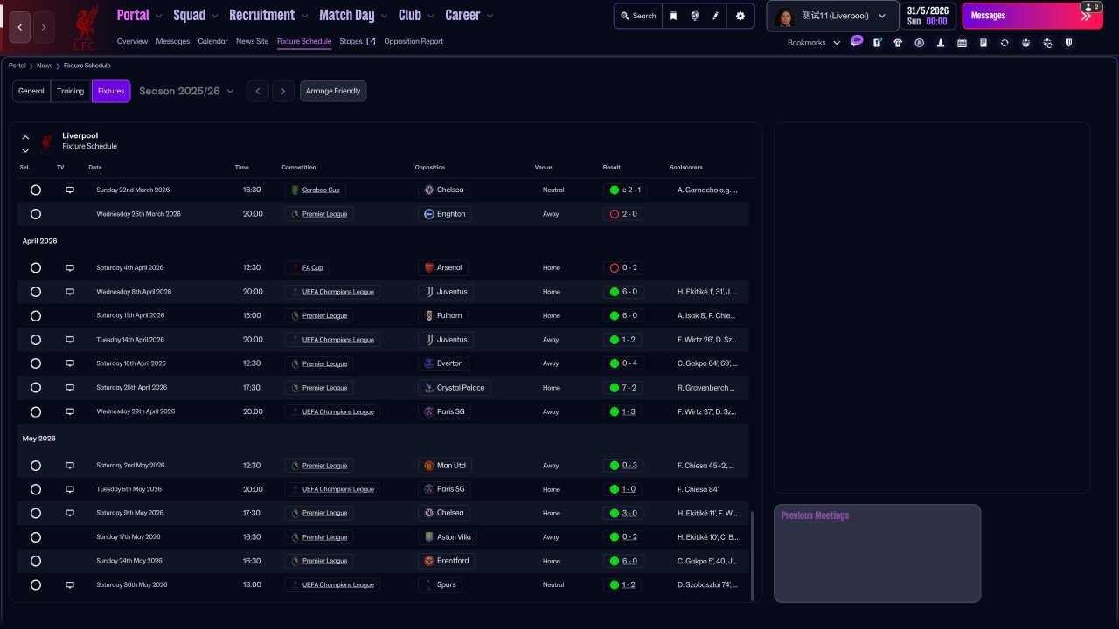This screenshot has height=629, width=1119.
Task: Open the 7 - 2 Crystal Palace result link
Action: tap(629, 388)
